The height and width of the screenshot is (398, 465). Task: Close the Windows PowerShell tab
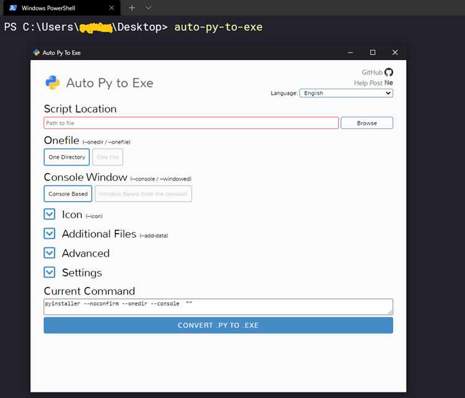click(112, 7)
